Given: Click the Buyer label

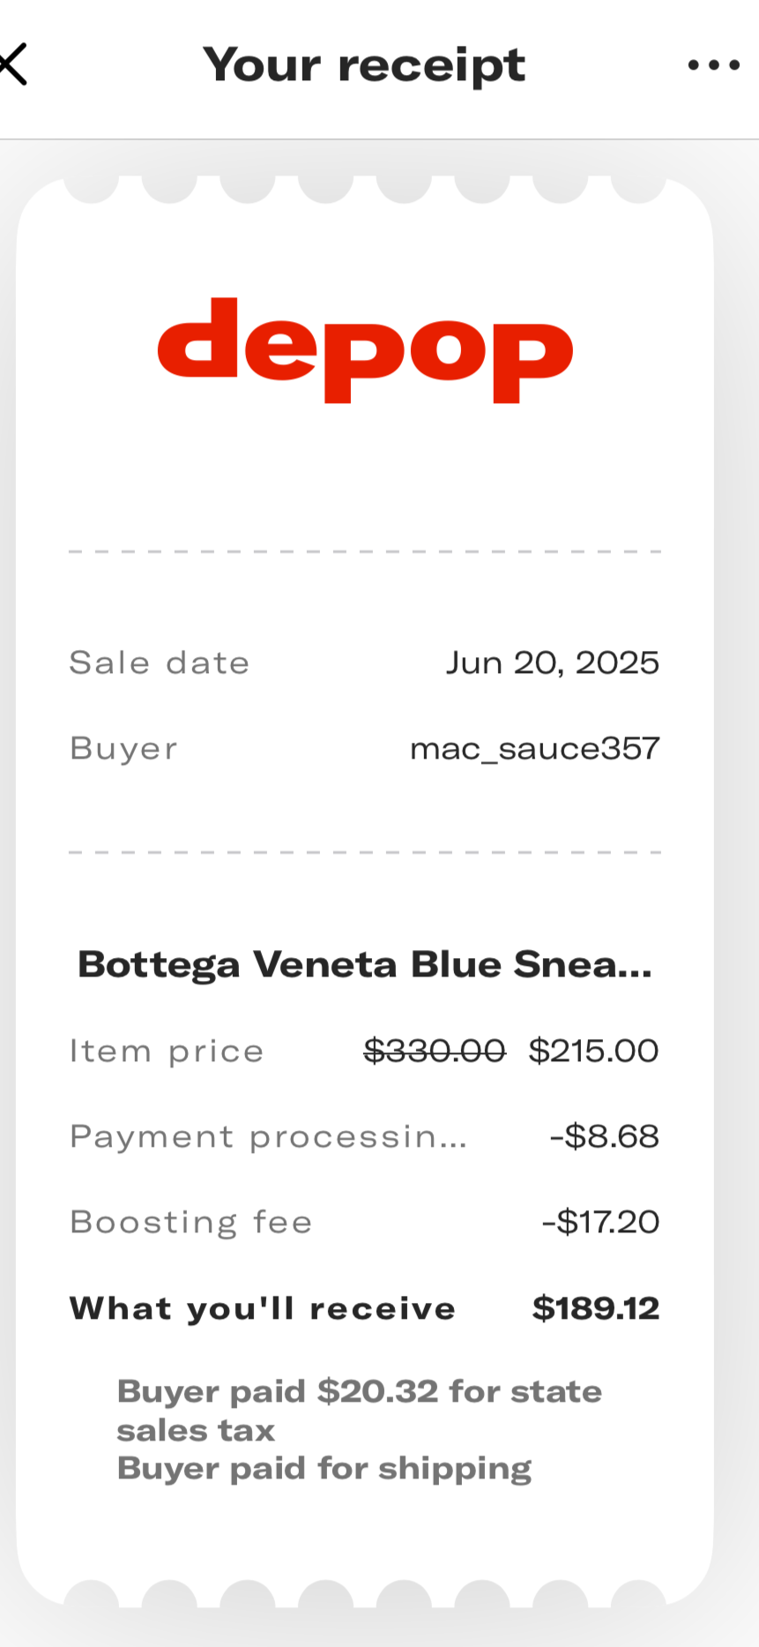Looking at the screenshot, I should coord(123,749).
